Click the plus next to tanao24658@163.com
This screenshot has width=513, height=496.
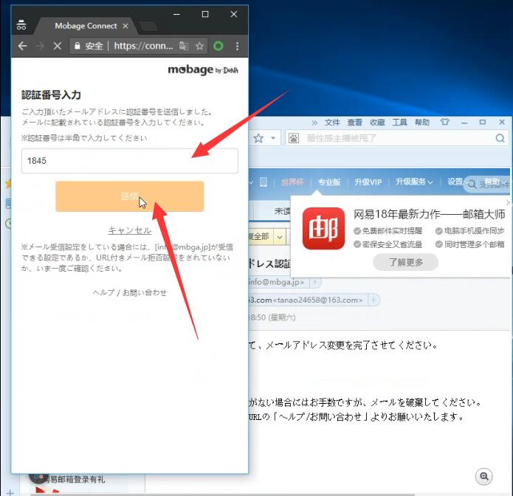[373, 300]
